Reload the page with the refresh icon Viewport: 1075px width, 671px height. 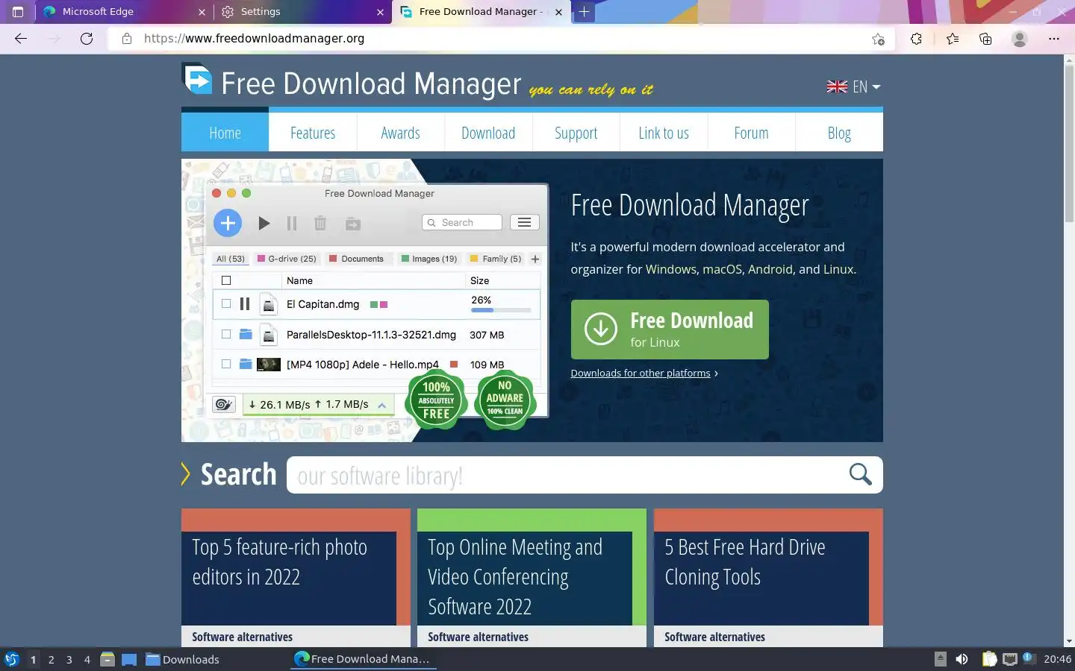[87, 39]
